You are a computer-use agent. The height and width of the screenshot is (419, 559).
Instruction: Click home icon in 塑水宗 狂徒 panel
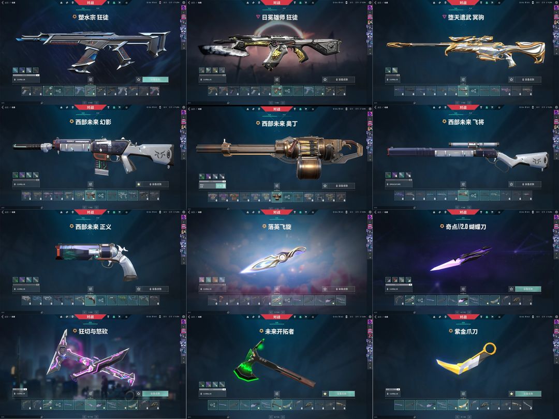61,3
